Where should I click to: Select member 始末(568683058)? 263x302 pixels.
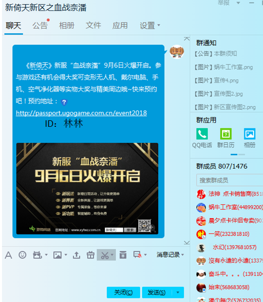tap(229, 288)
